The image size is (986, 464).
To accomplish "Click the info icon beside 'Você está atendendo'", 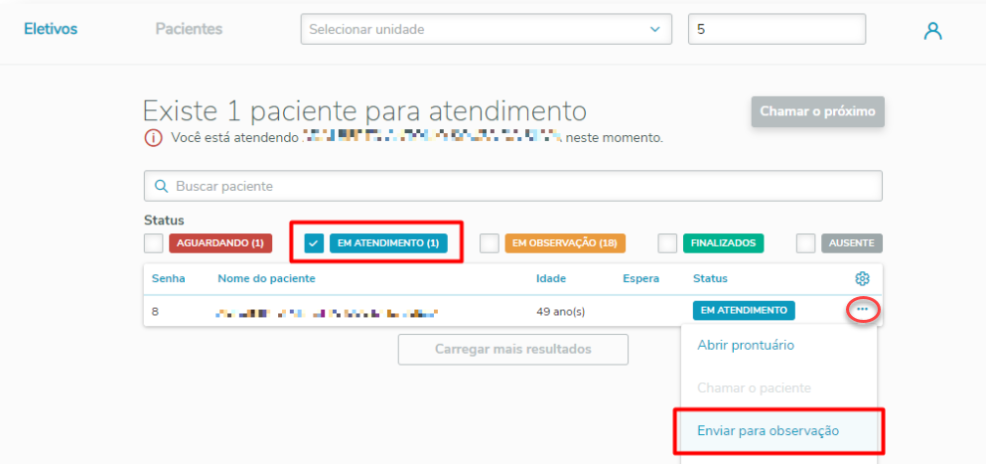I will click(153, 137).
